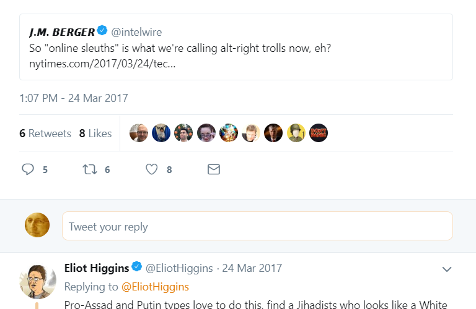Click the Eliot Higgins display name
This screenshot has width=476, height=309.
tap(97, 268)
